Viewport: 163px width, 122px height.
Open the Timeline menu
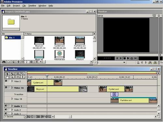click(x=32, y=6)
